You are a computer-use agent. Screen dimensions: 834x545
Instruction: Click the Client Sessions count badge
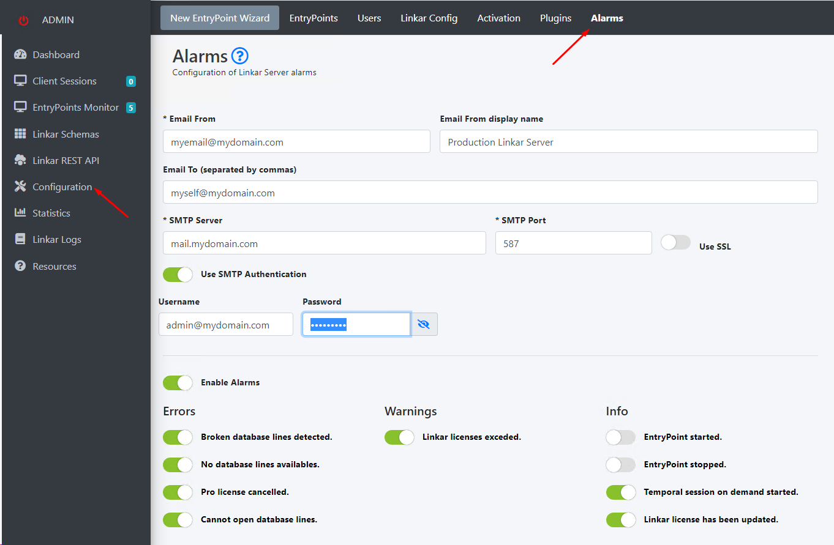pyautogui.click(x=130, y=81)
